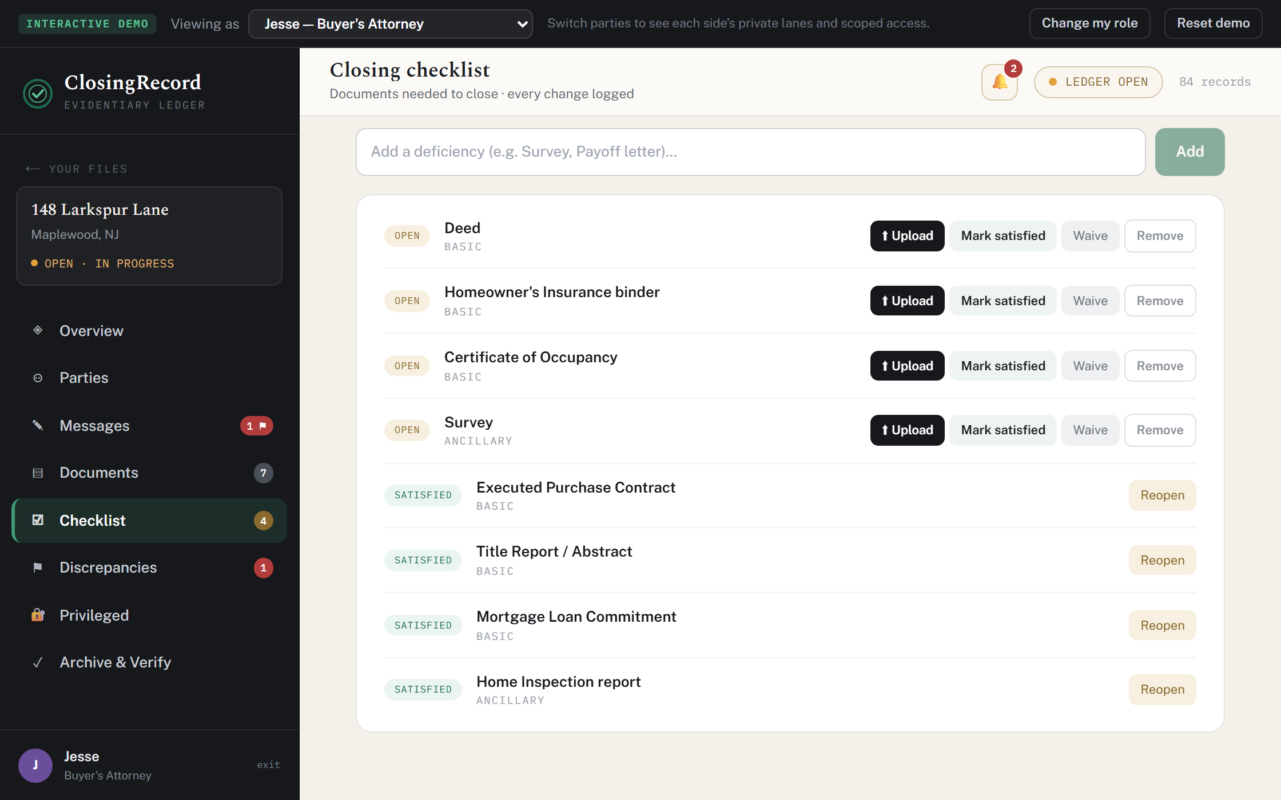Screen dimensions: 1281x800
Task: Remove Homeowner's Insurance binder
Action: (x=1160, y=301)
